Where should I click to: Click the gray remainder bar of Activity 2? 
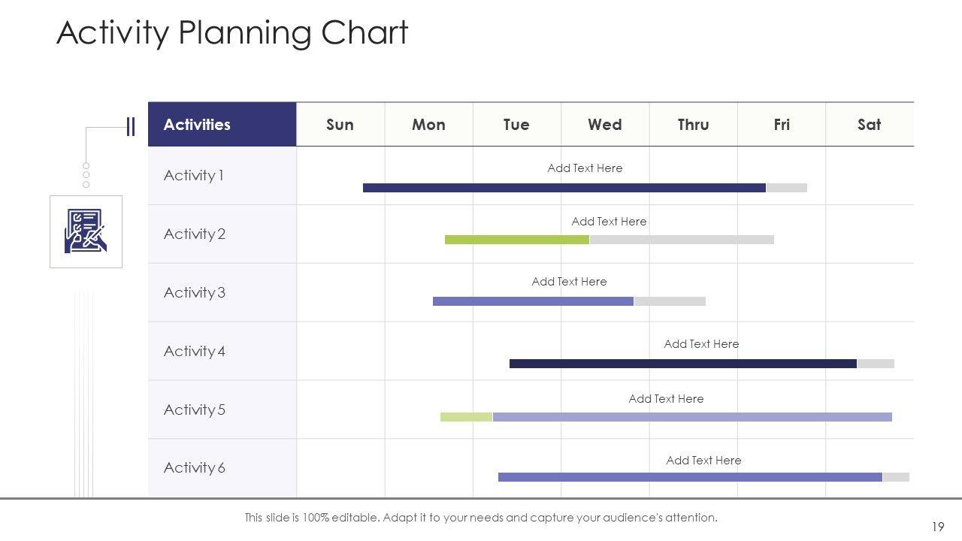(682, 240)
